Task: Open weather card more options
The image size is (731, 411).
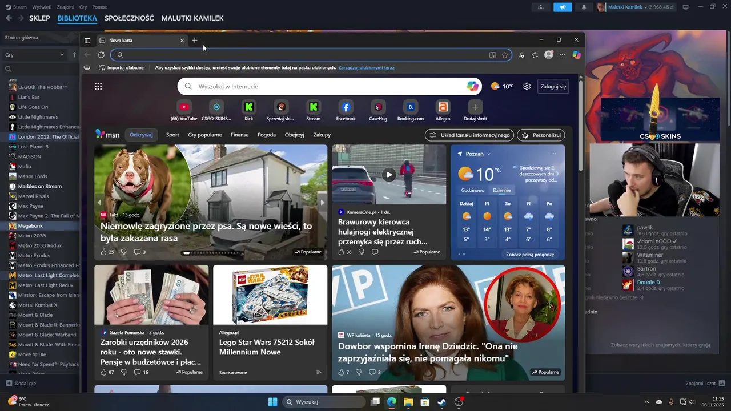Action: point(553,154)
